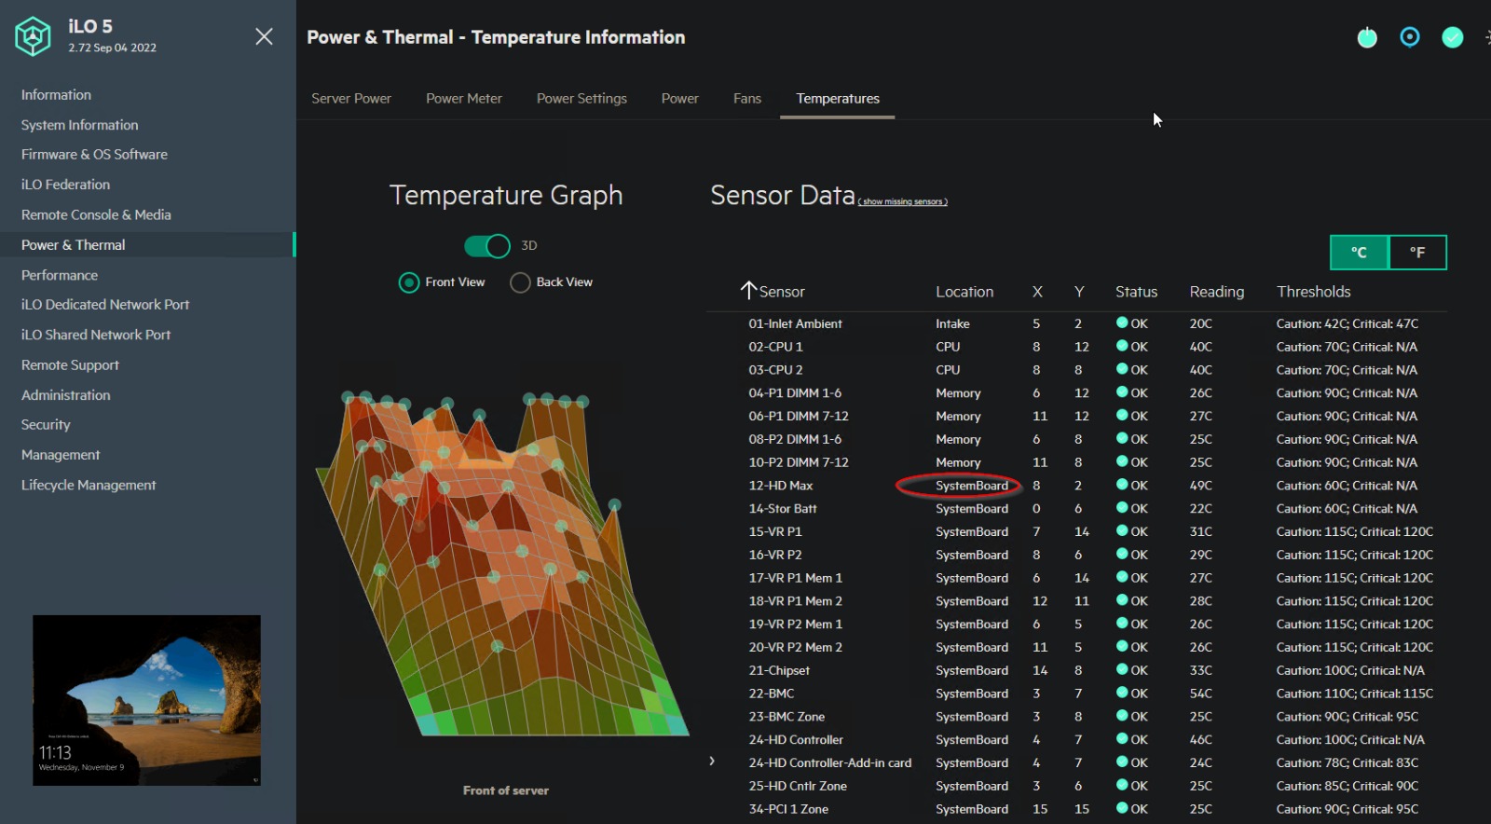The height and width of the screenshot is (824, 1491).
Task: Click the show missing sensors link
Action: (902, 202)
